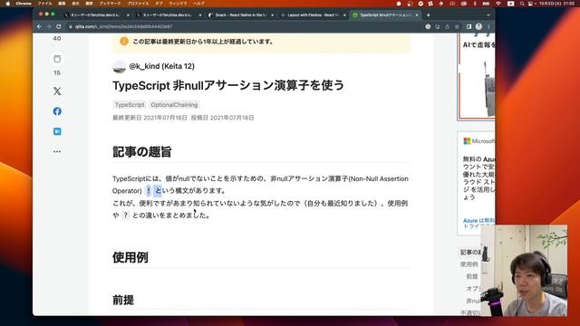580x326 pixels.
Task: Open the AI advertisement banner image
Action: click(x=476, y=78)
